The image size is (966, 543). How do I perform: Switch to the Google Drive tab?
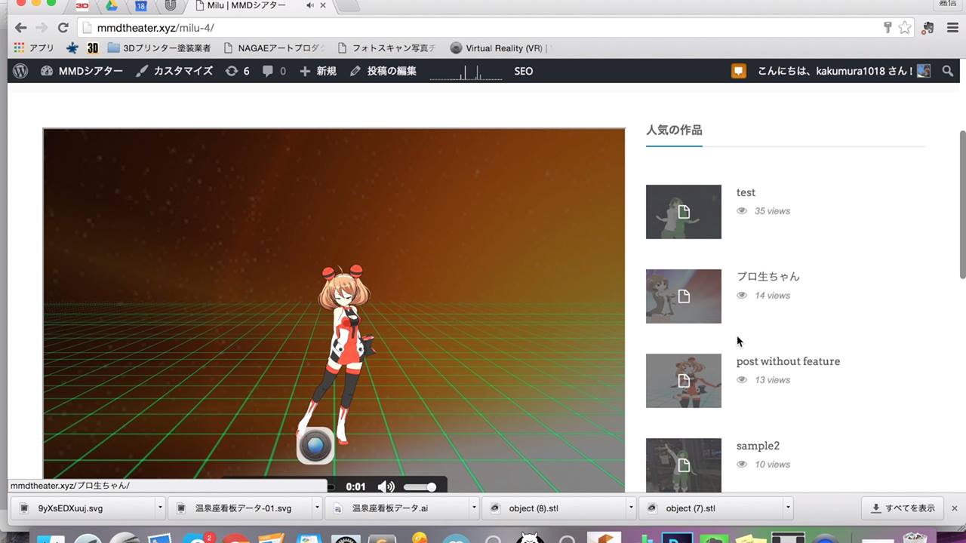tap(111, 5)
